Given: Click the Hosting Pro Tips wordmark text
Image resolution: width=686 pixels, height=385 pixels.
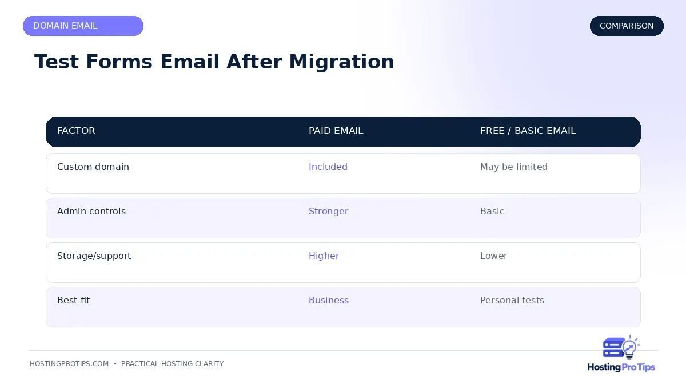Looking at the screenshot, I should click(621, 367).
